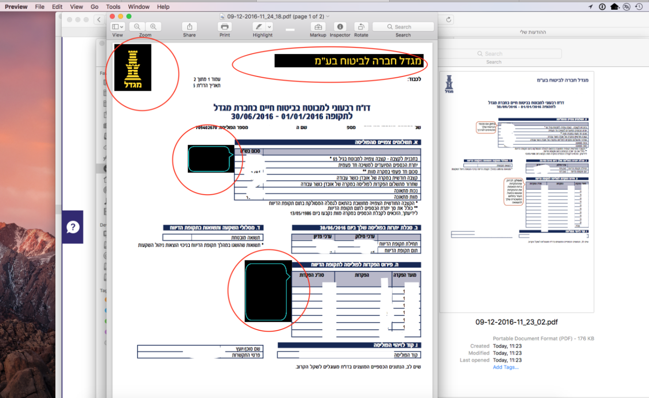Image resolution: width=649 pixels, height=398 pixels.
Task: Open the document title dropdown chevron
Action: (328, 16)
